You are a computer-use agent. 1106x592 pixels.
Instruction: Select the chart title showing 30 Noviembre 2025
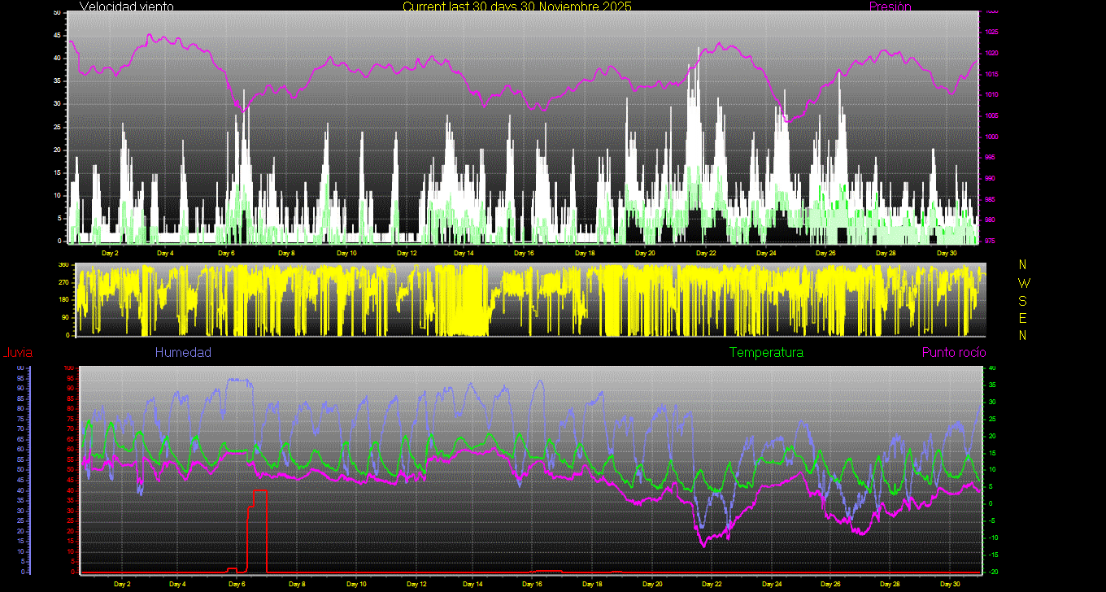click(516, 7)
